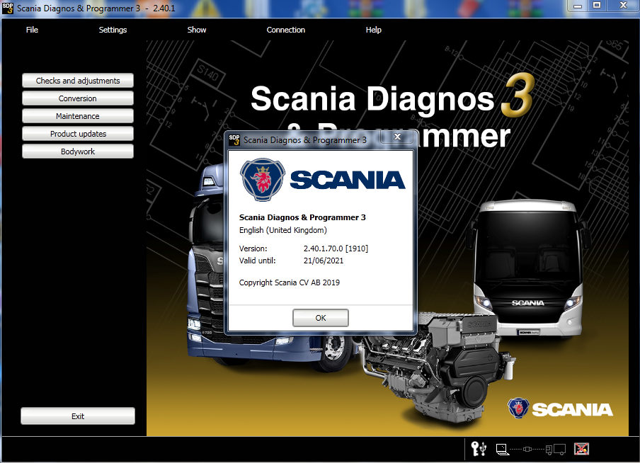This screenshot has height=463, width=640.
Task: Click the Scania griffin logo in dialog
Action: click(x=263, y=180)
